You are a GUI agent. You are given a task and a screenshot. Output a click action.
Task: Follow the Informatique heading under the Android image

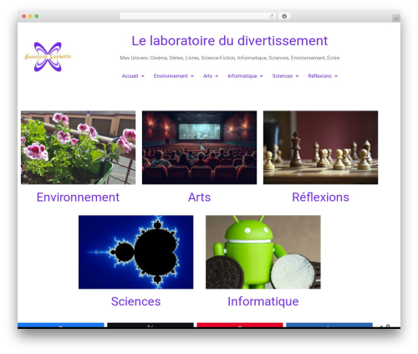(x=263, y=301)
